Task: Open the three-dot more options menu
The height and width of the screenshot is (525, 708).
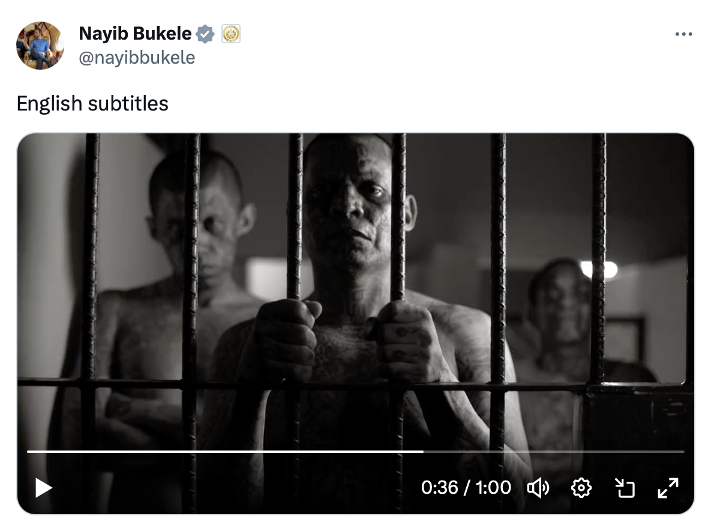Action: (x=683, y=34)
